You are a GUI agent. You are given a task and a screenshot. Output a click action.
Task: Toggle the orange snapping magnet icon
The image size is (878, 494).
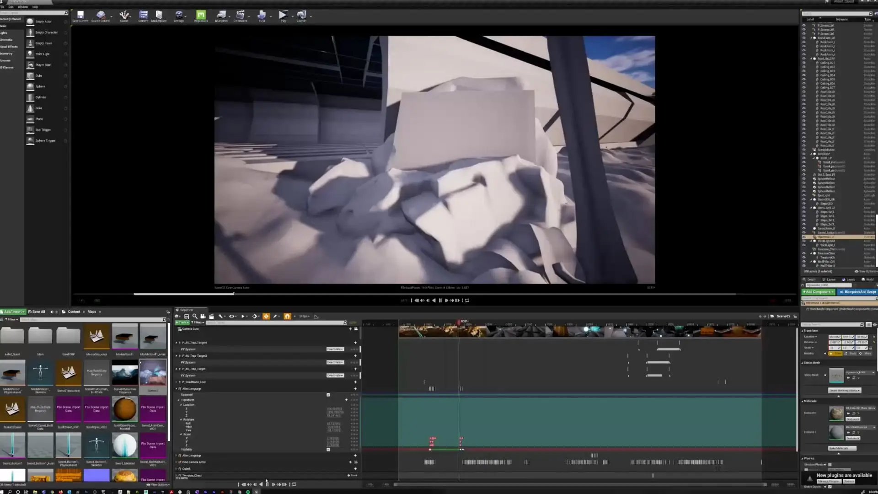[287, 317]
